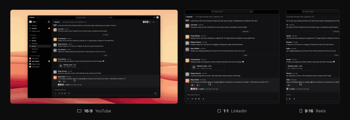Image resolution: width=350 pixels, height=120 pixels.
Task: Click pray reaction in 1:1 preview
Action: coord(198,85)
